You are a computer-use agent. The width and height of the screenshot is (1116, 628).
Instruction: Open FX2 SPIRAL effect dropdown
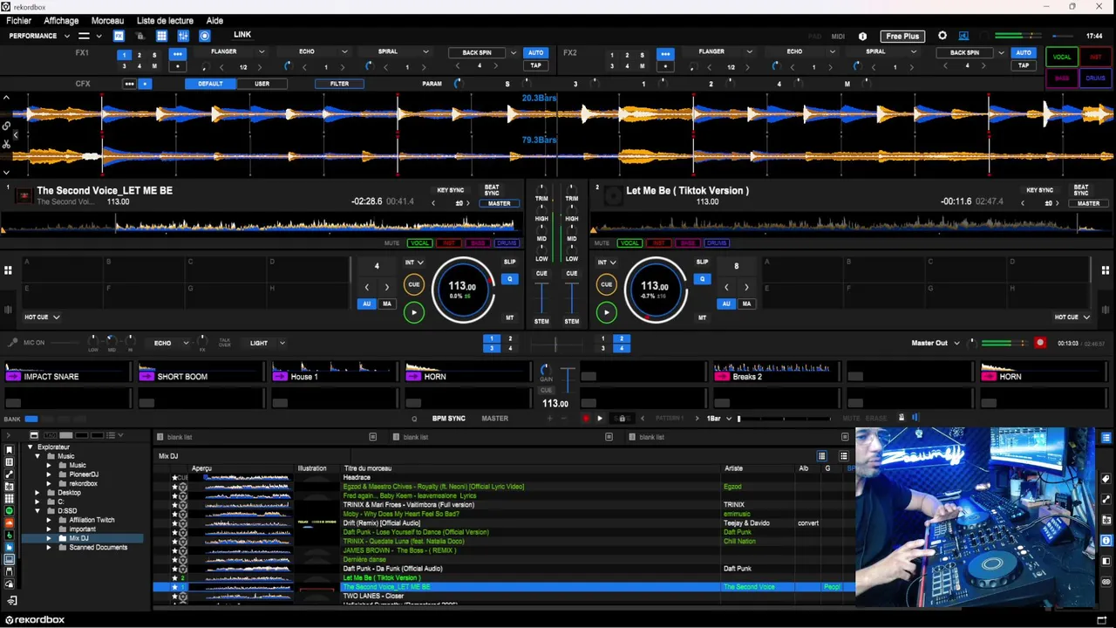click(x=913, y=52)
